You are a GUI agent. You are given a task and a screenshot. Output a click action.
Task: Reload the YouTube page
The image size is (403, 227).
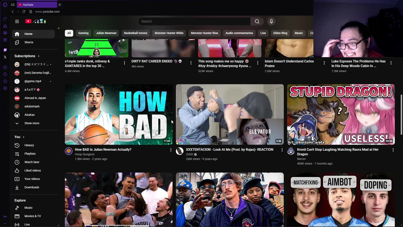[x=24, y=12]
